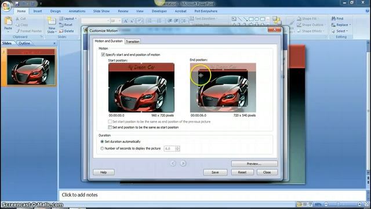Click the Cut scissors command
The height and width of the screenshot is (209, 371).
tap(21, 19)
